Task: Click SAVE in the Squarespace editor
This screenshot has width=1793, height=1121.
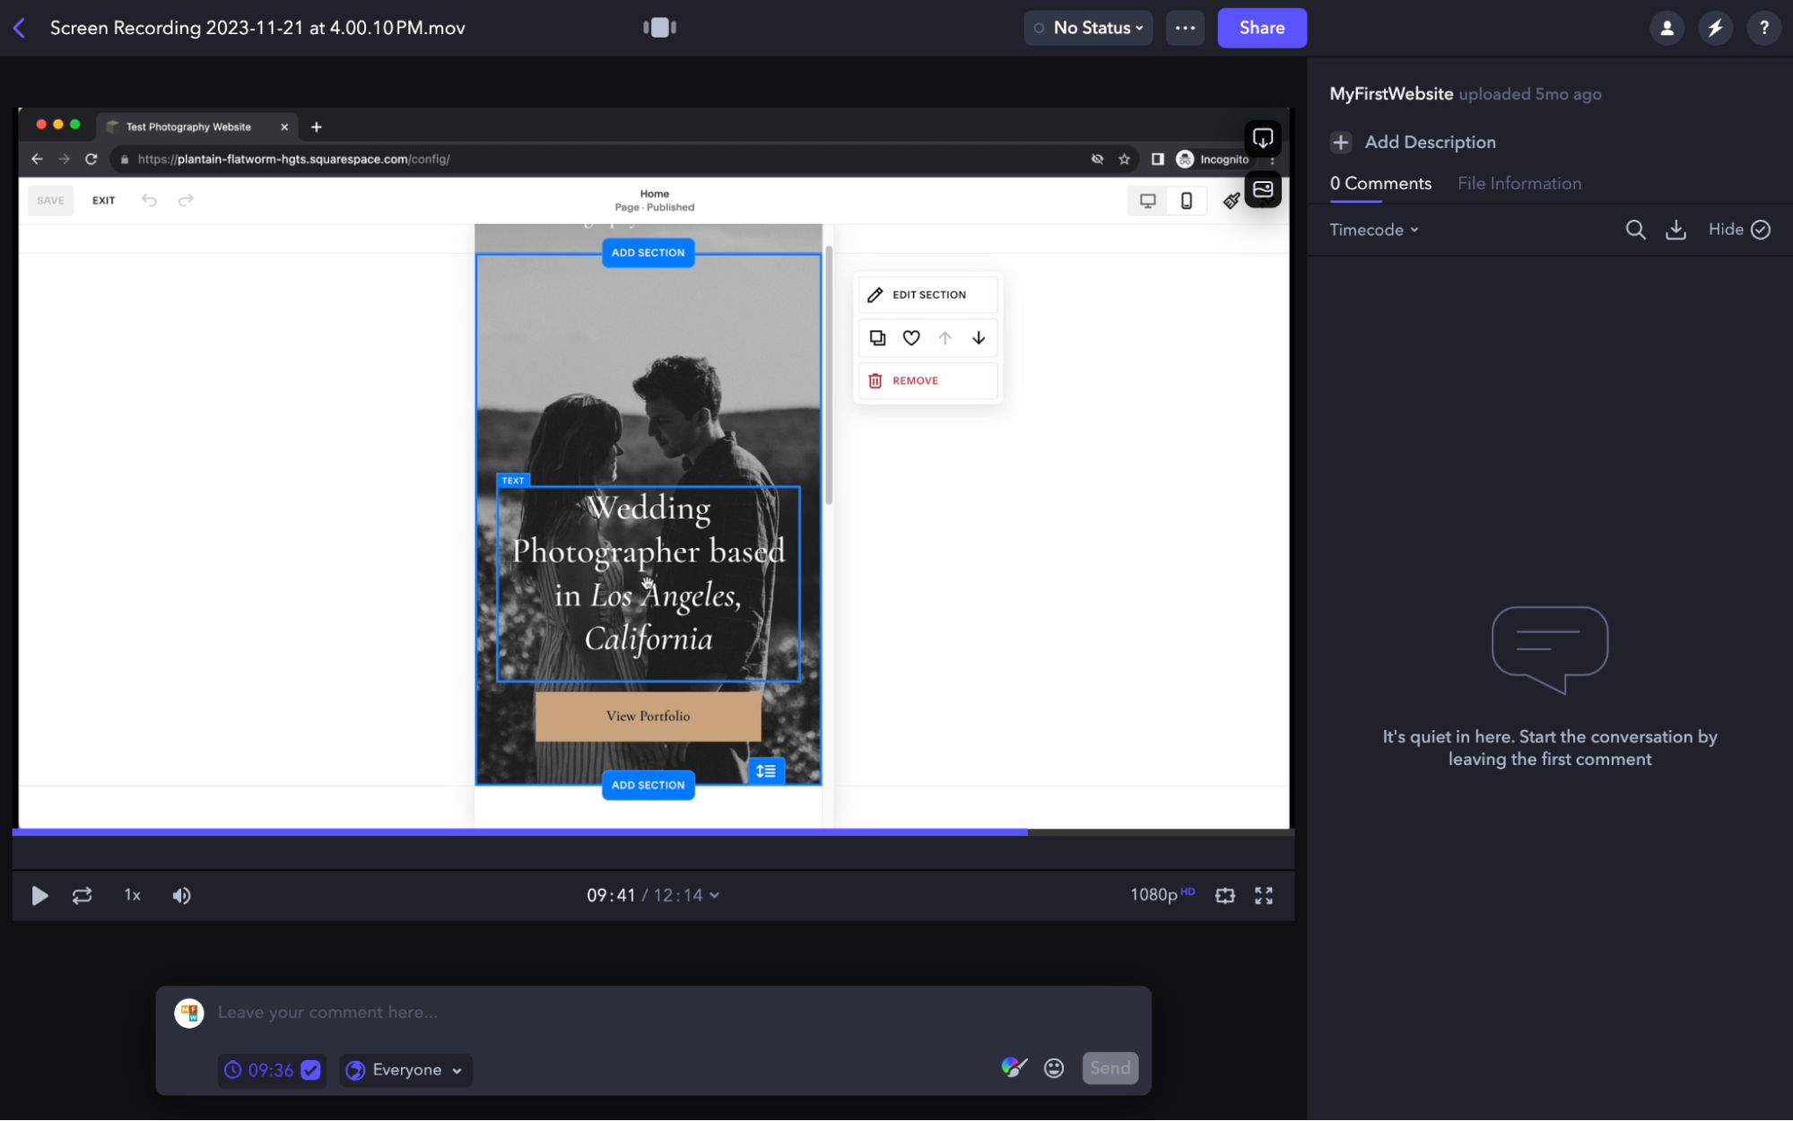Action: 50,200
